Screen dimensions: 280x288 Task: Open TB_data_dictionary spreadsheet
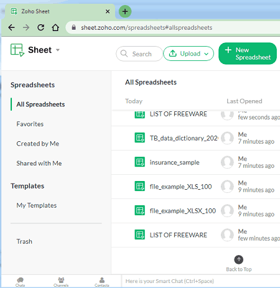click(x=184, y=138)
